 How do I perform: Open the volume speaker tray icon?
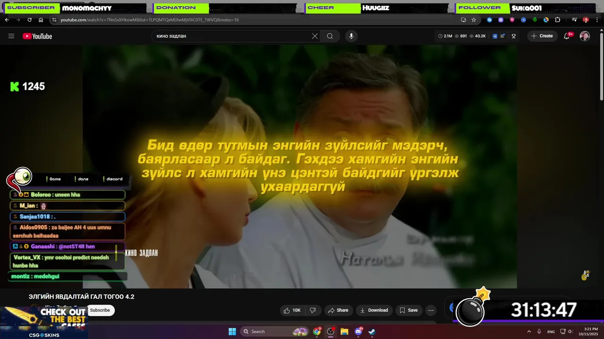tap(570, 331)
